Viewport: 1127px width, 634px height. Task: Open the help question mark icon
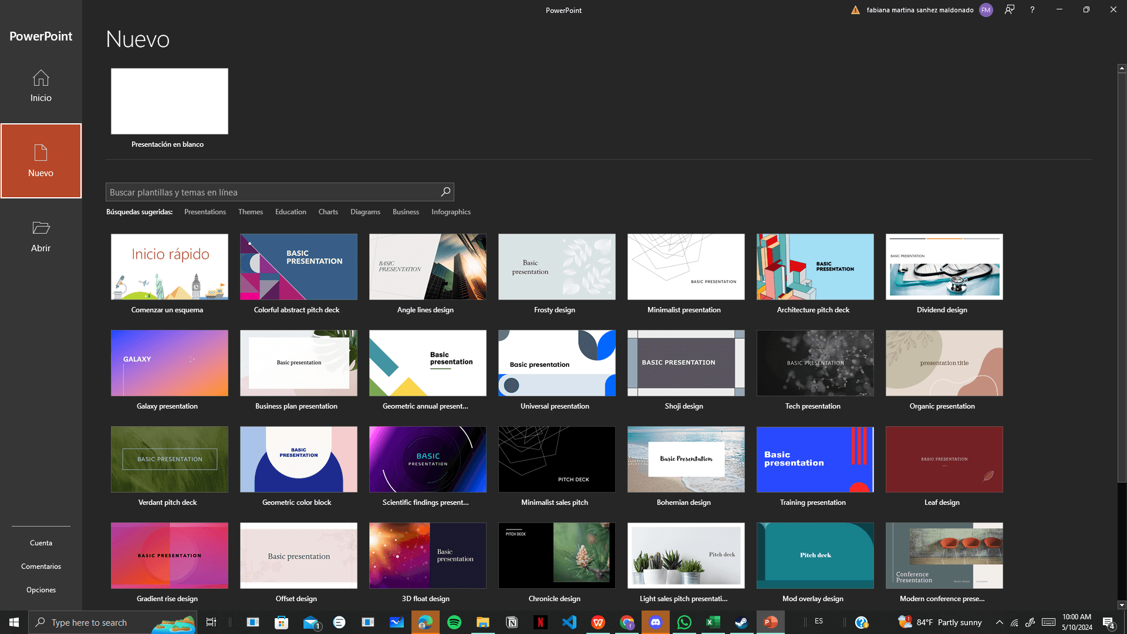tap(1032, 10)
